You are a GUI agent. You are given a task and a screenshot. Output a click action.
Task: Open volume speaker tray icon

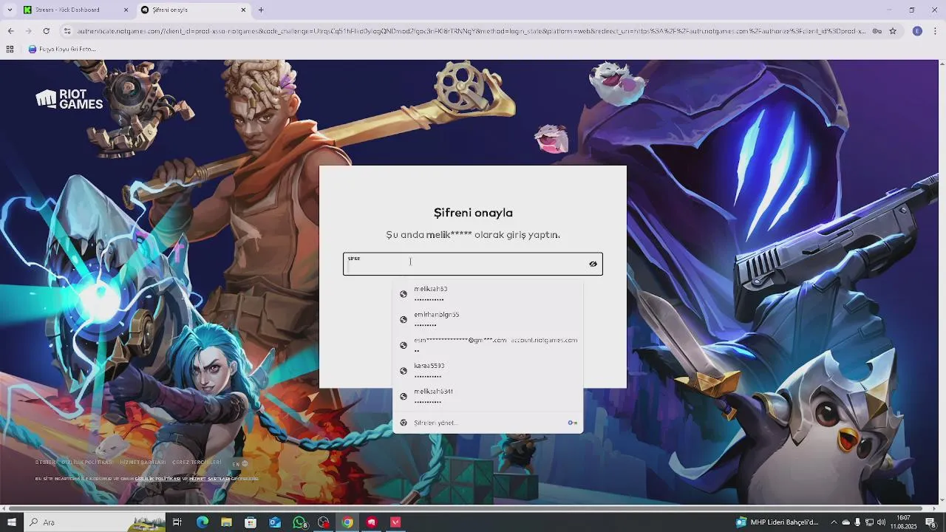pos(881,522)
